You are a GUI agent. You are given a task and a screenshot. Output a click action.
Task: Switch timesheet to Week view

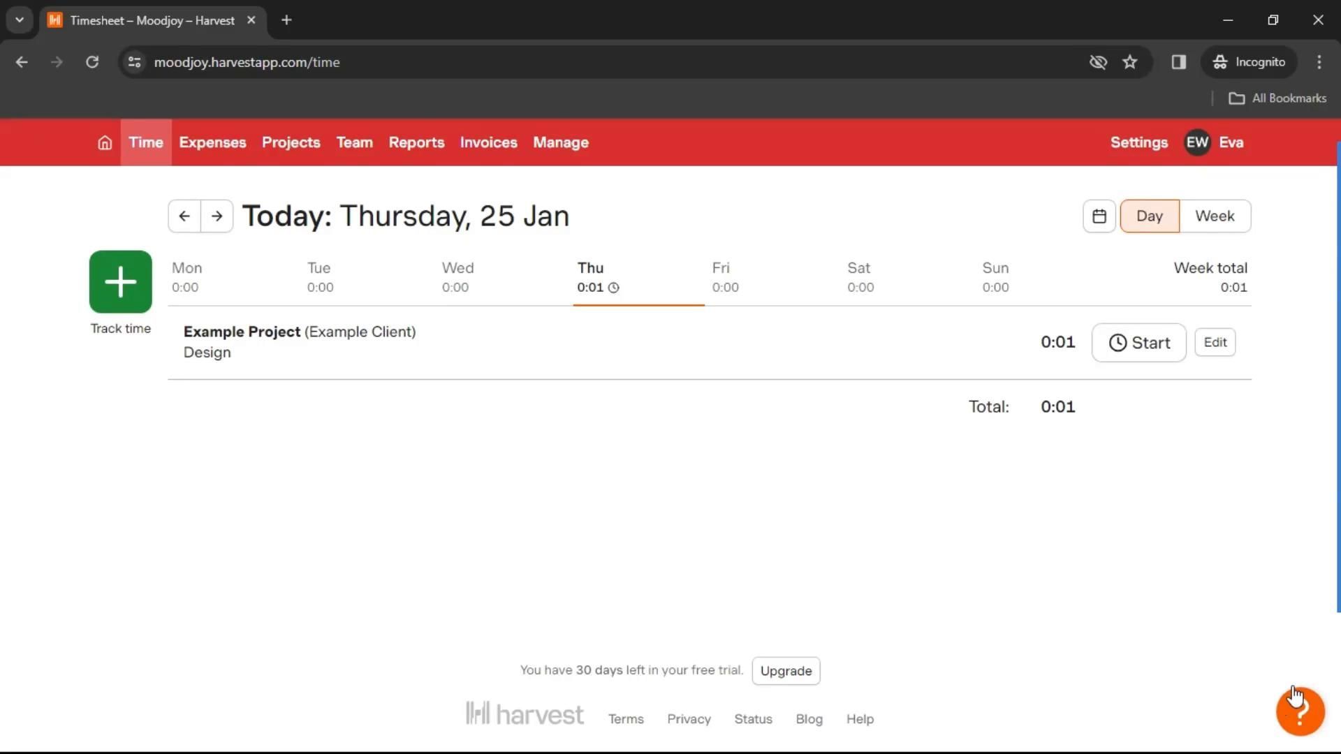pyautogui.click(x=1214, y=216)
